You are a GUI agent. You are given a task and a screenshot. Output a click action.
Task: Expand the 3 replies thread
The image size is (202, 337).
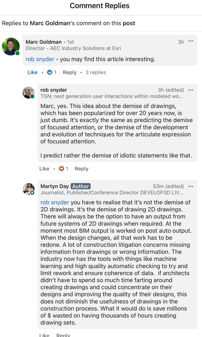point(95,72)
